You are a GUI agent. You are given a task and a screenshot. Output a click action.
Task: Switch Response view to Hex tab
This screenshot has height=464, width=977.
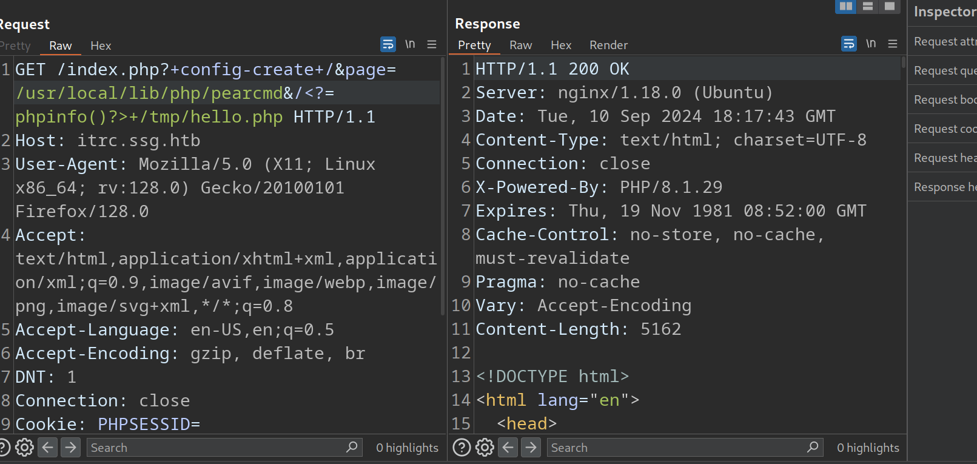[x=561, y=45]
